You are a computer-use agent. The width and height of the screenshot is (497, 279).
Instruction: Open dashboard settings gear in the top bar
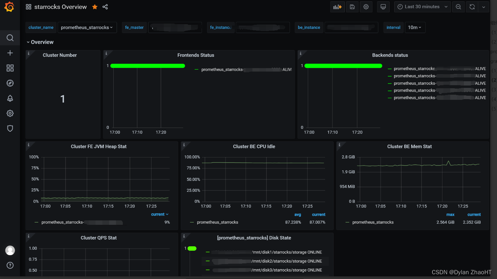(x=366, y=7)
